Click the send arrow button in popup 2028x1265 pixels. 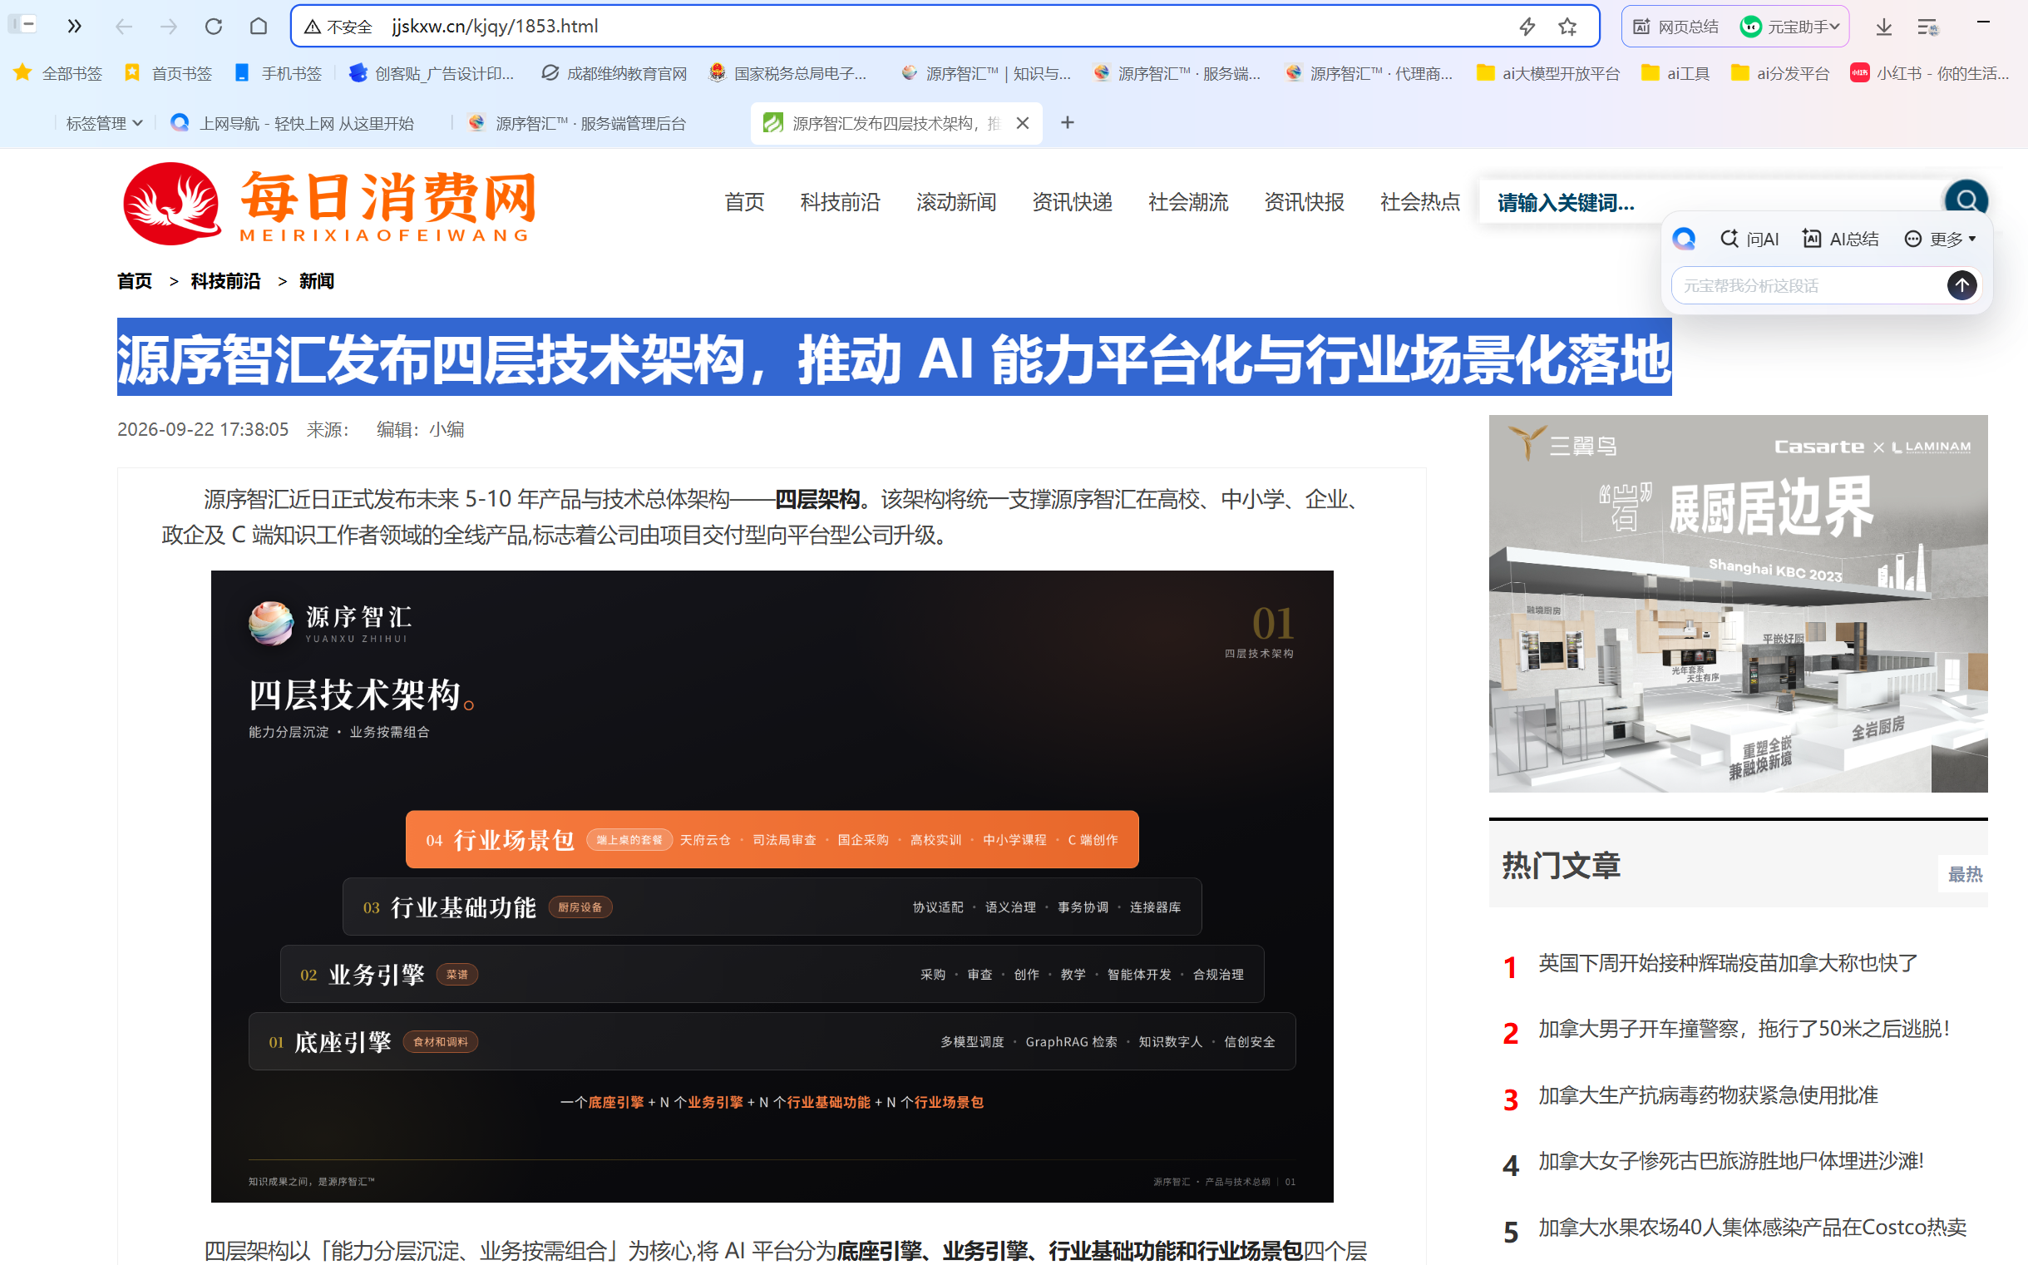click(1962, 285)
